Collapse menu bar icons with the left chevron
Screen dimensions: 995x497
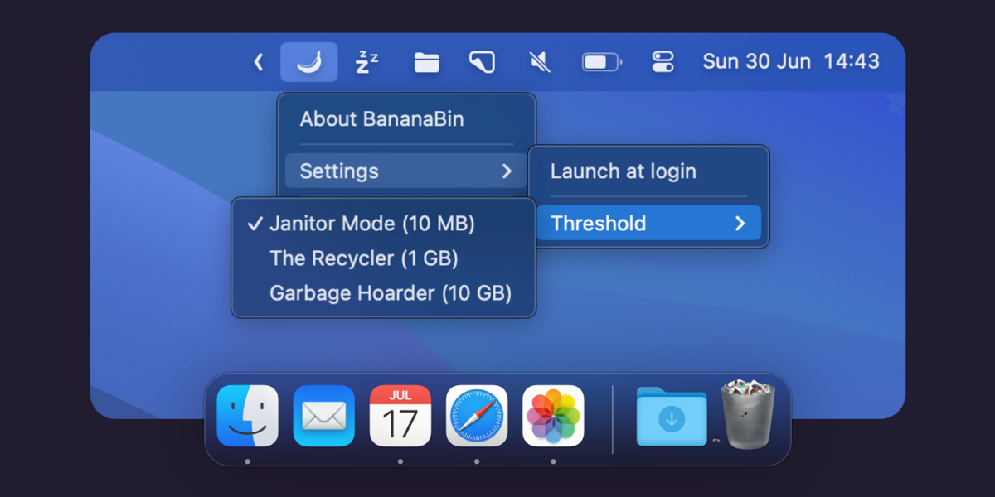259,62
